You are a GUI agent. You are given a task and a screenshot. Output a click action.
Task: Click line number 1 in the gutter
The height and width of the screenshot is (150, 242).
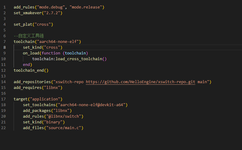point(5,7)
